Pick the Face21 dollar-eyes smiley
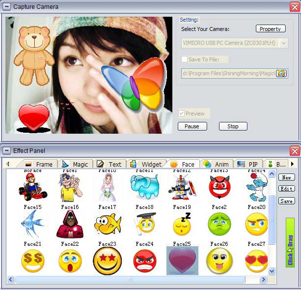Viewport: 301px width, 290px height. (x=33, y=261)
